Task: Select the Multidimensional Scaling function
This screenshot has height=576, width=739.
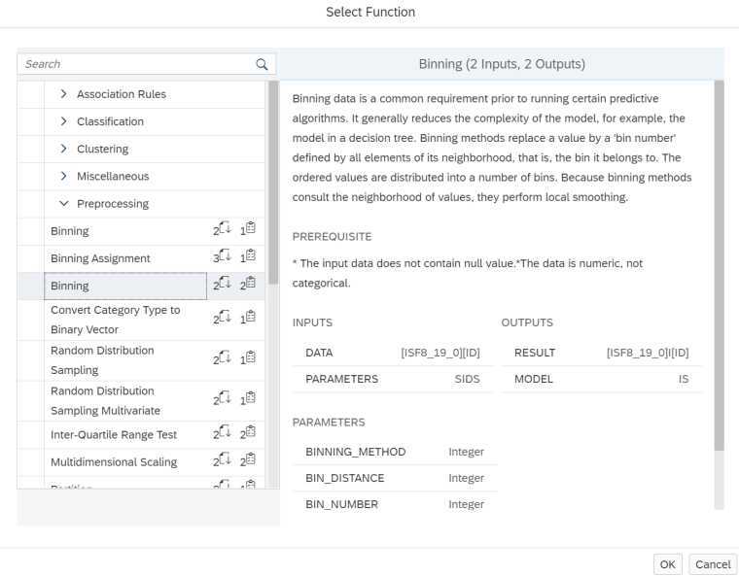Action: [x=113, y=462]
